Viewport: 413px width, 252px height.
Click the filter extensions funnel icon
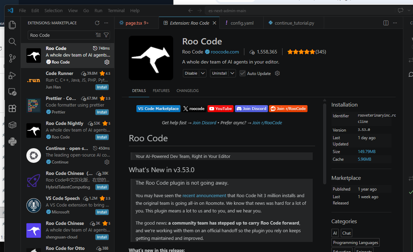tap(106, 35)
